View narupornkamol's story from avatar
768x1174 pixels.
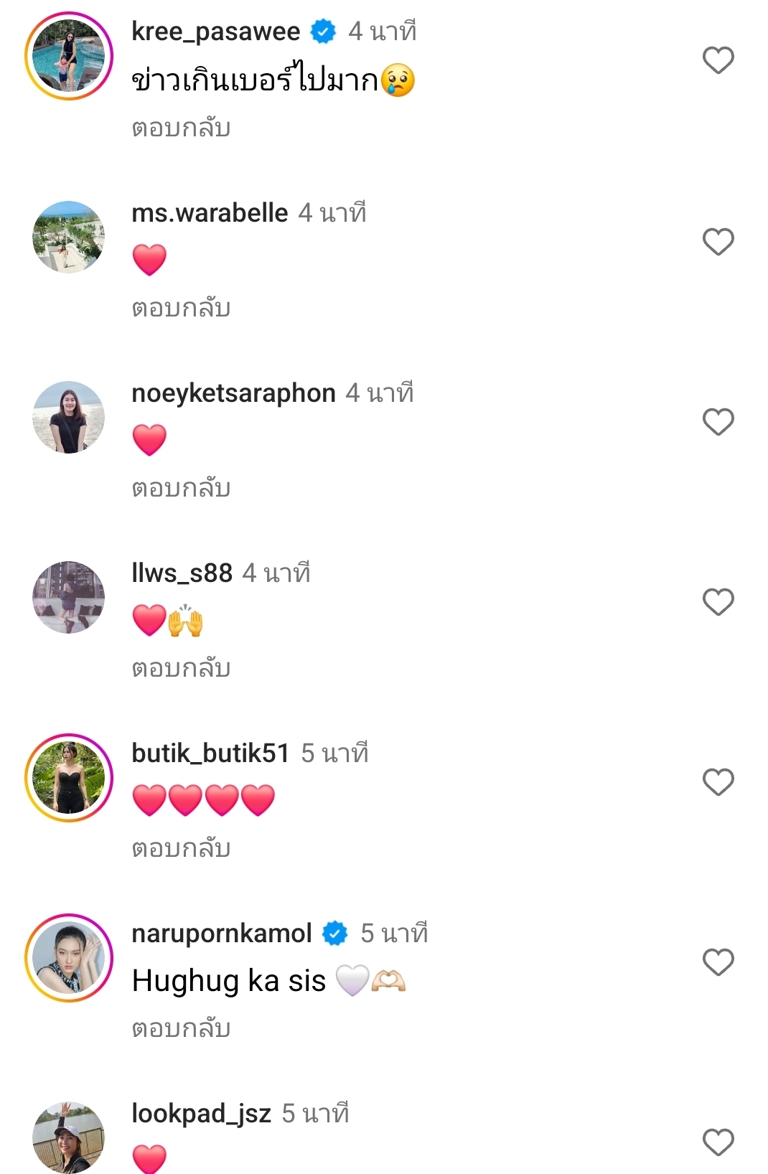click(x=69, y=958)
